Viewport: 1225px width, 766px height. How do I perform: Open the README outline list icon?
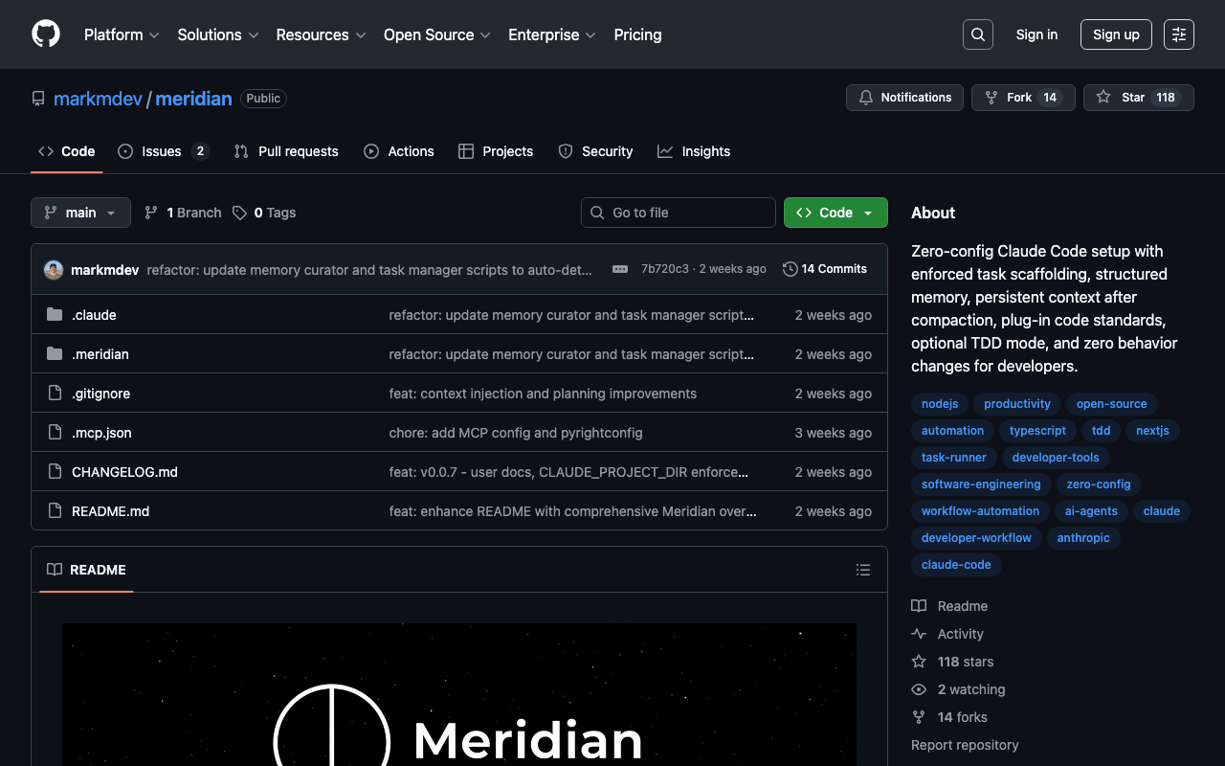tap(862, 570)
